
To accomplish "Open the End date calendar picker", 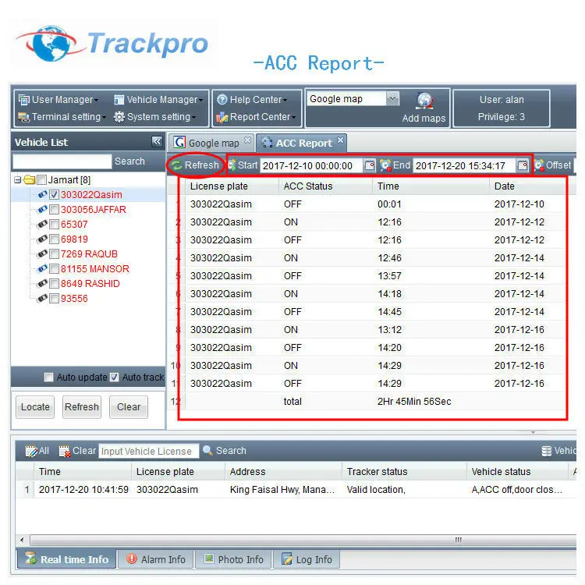I will tap(523, 165).
